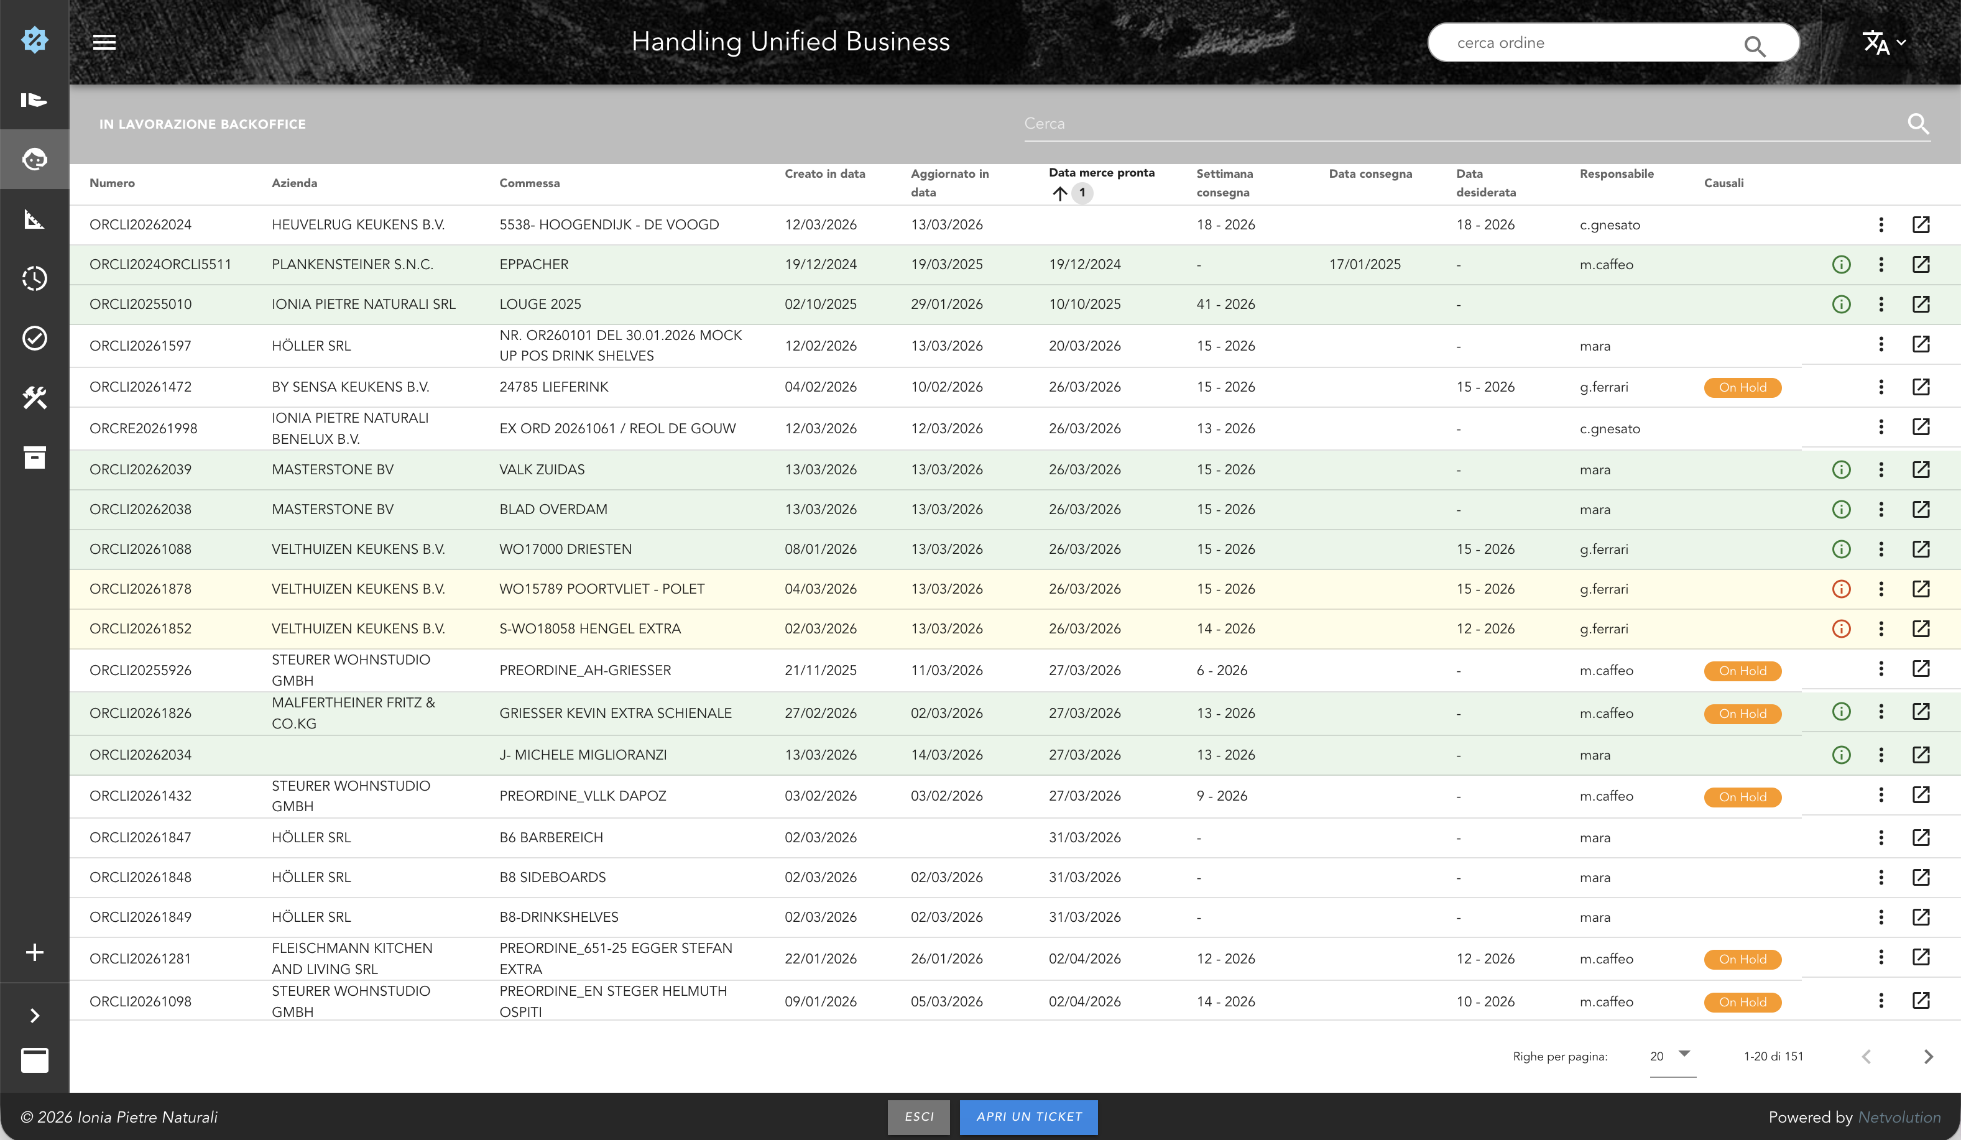Open the tools/maintenance section in sidebar

(34, 397)
